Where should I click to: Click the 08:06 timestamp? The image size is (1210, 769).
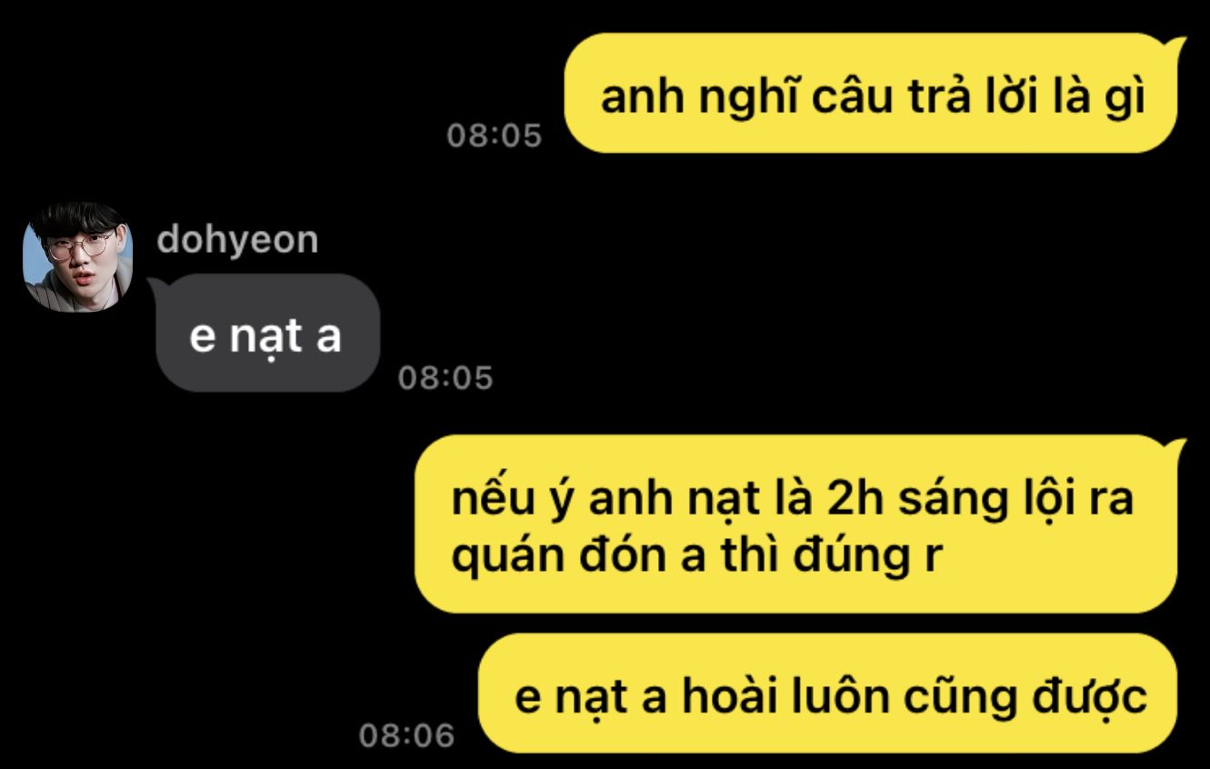point(406,734)
